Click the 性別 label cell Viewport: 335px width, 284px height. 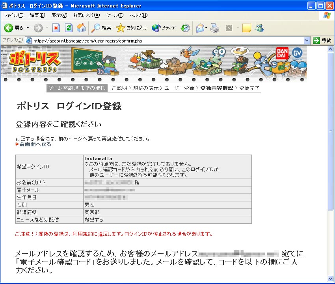[x=49, y=205]
